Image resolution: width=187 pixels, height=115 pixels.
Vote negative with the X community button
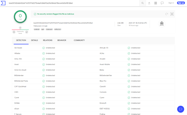point(14,32)
